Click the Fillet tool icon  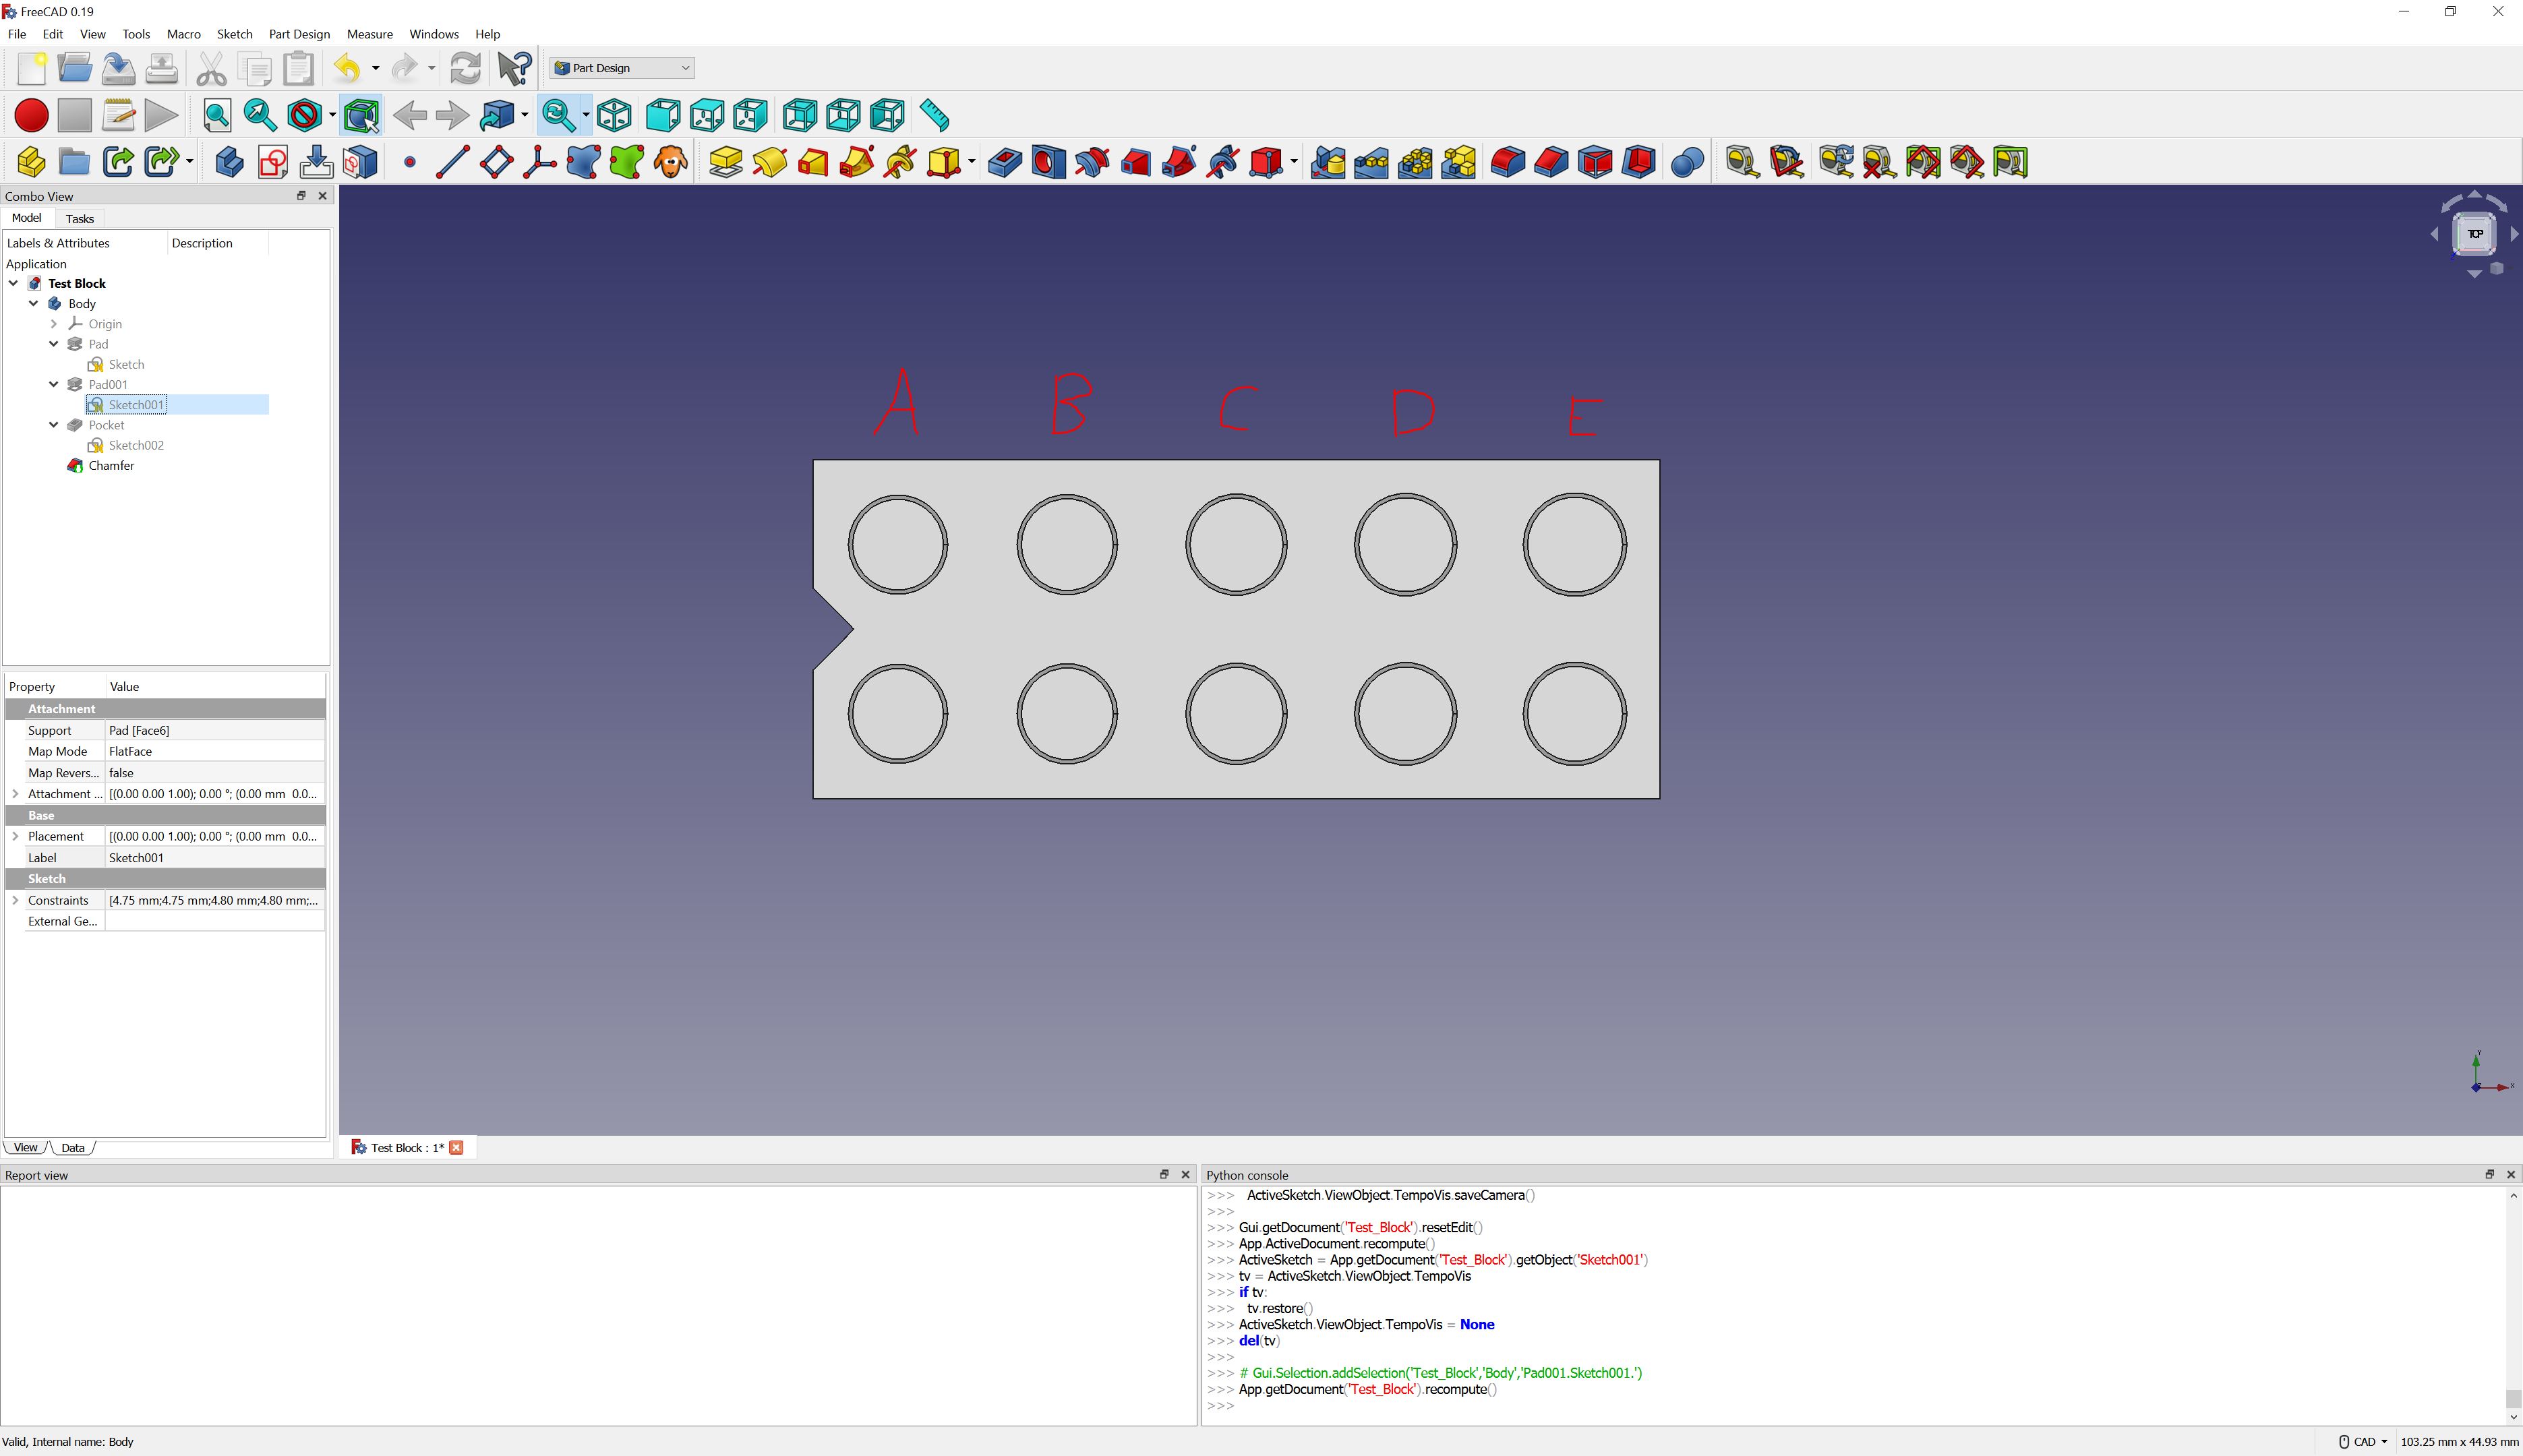1508,162
